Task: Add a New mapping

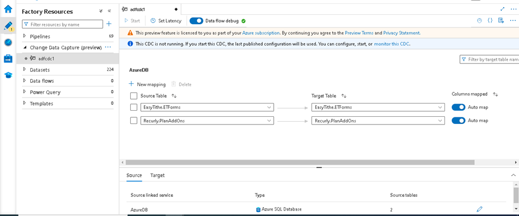Action: click(147, 84)
